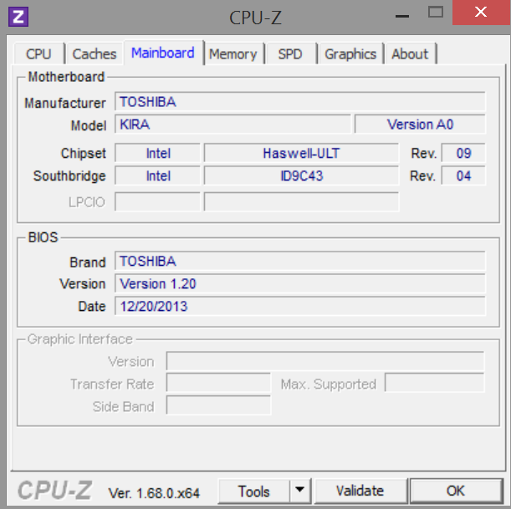511x509 pixels.
Task: Go to the Graphics tab
Action: click(x=350, y=53)
